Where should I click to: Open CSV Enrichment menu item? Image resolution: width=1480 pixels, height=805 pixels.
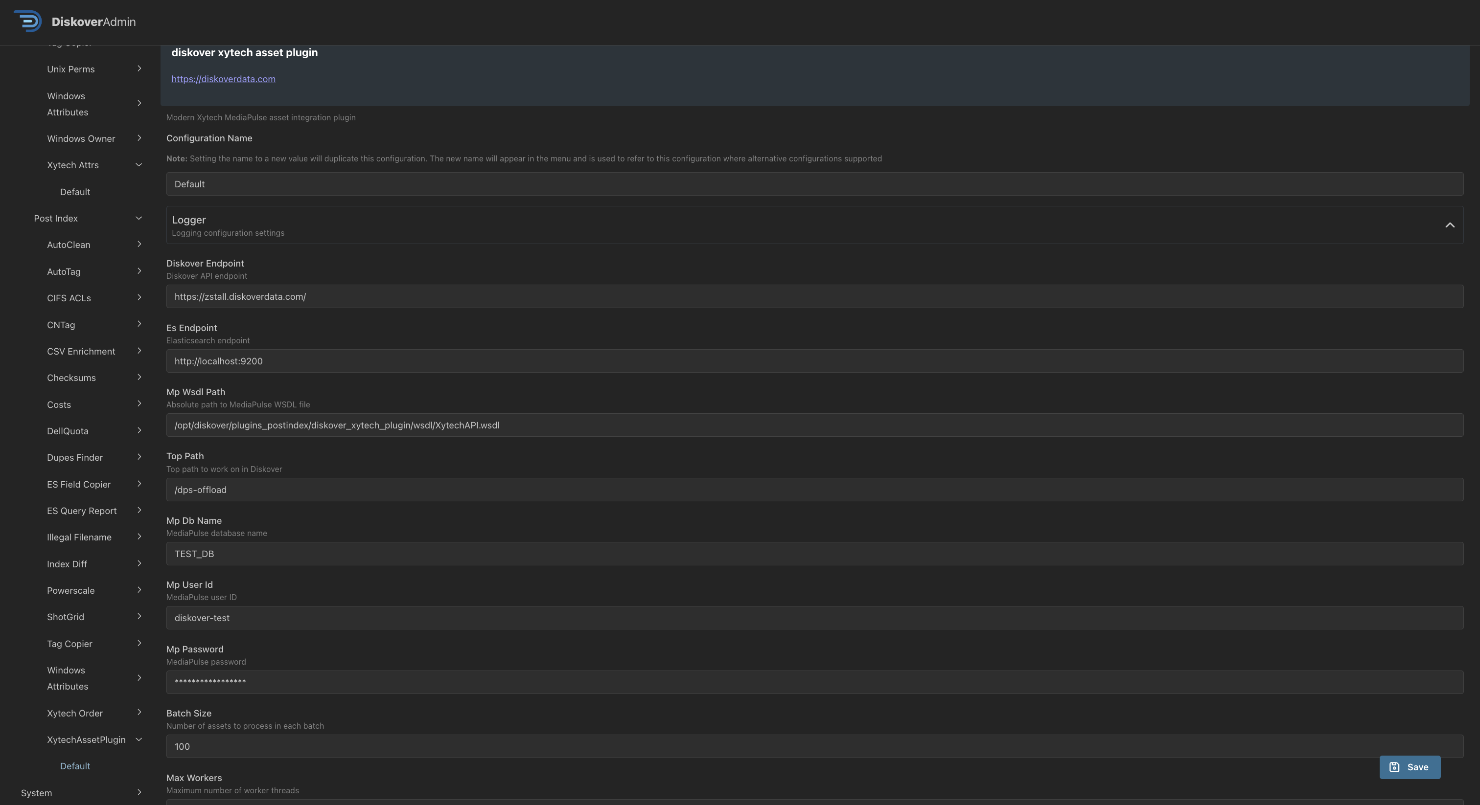coord(94,352)
